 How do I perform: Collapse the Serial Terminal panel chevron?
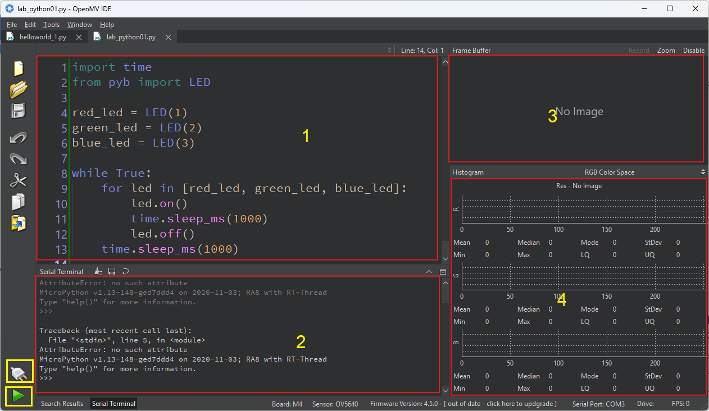pos(429,271)
